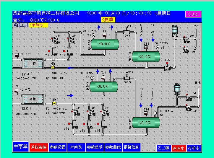Click the 夏季 season indicator

(x=108, y=19)
